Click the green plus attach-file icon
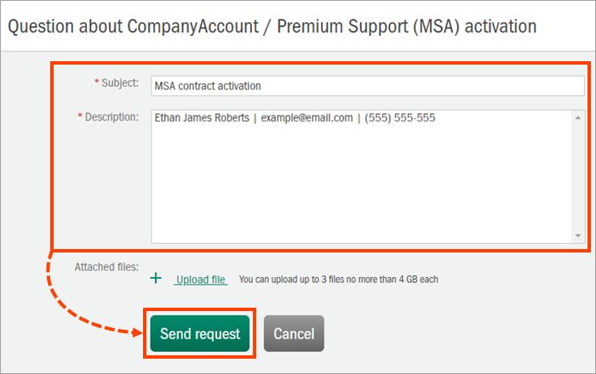The width and height of the screenshot is (596, 374). (155, 278)
